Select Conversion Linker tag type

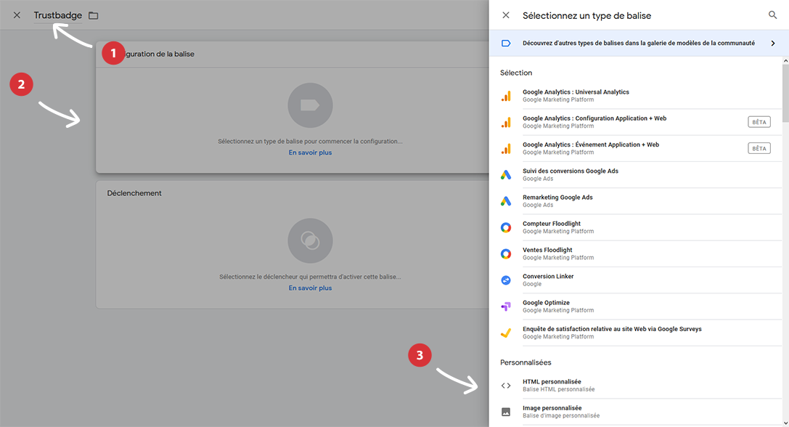click(x=636, y=280)
